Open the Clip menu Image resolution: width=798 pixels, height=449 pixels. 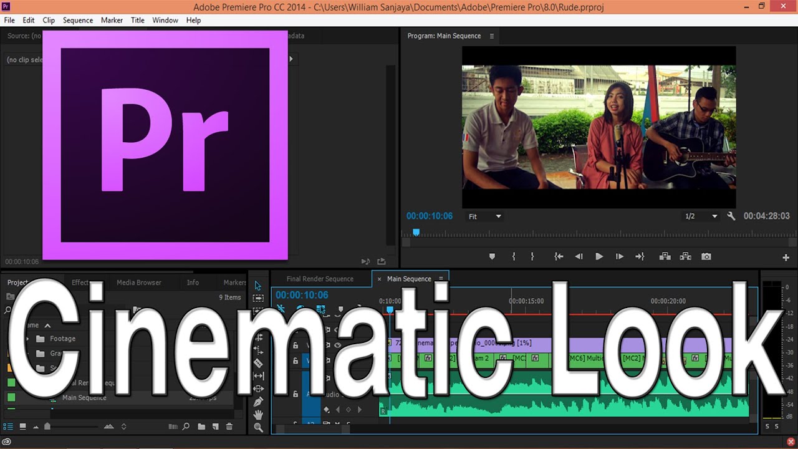(x=49, y=20)
